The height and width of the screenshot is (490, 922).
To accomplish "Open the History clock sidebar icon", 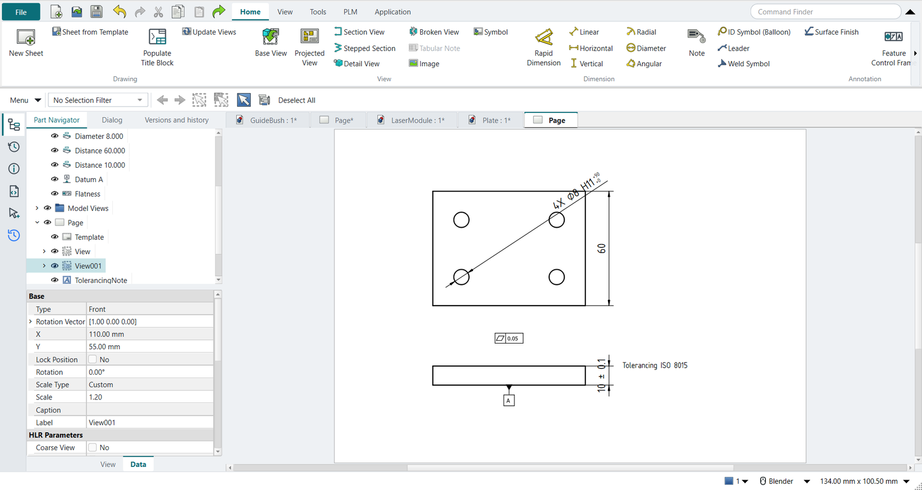I will click(x=14, y=147).
